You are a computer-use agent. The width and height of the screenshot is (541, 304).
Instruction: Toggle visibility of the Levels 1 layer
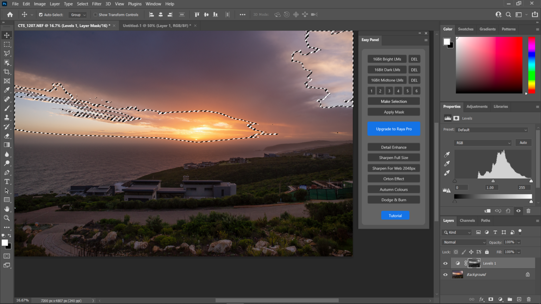click(445, 263)
